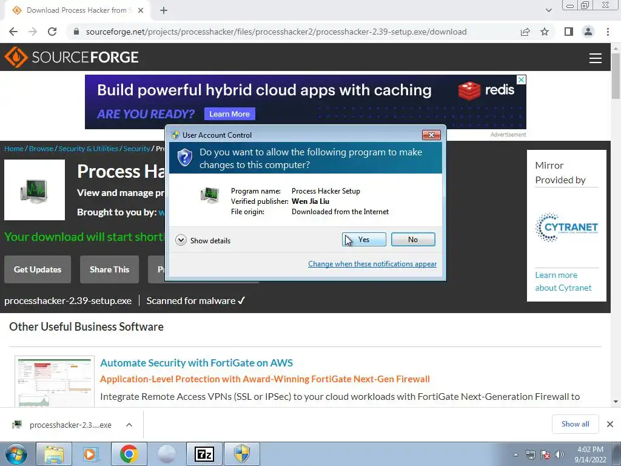Open Windows Explorer from taskbar
This screenshot has height=466, width=621.
coord(54,454)
